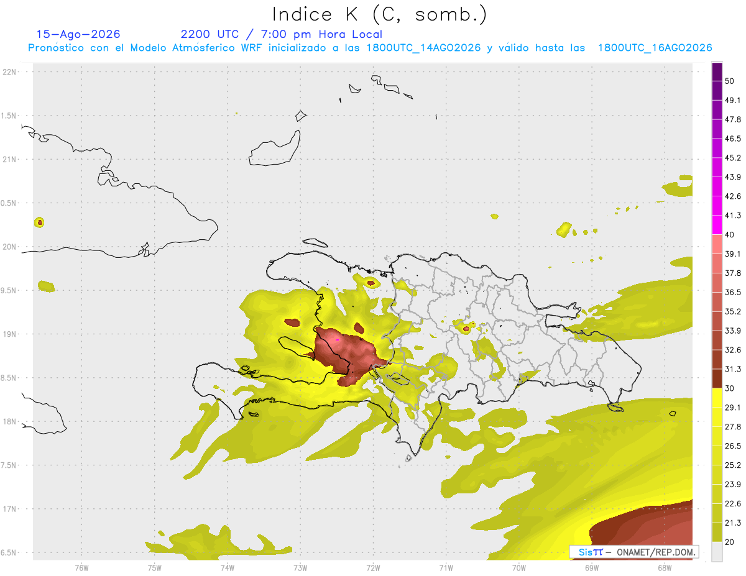Click the colorbar label "41.3"

[733, 216]
